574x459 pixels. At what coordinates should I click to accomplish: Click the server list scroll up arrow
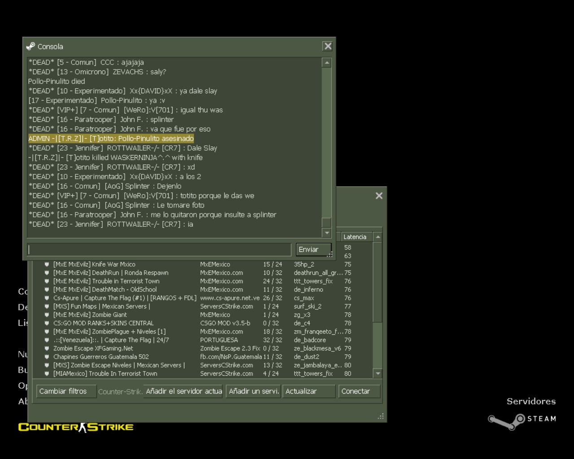pyautogui.click(x=378, y=237)
